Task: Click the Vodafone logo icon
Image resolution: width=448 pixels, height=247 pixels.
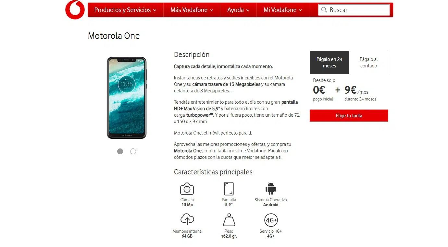Action: click(75, 10)
